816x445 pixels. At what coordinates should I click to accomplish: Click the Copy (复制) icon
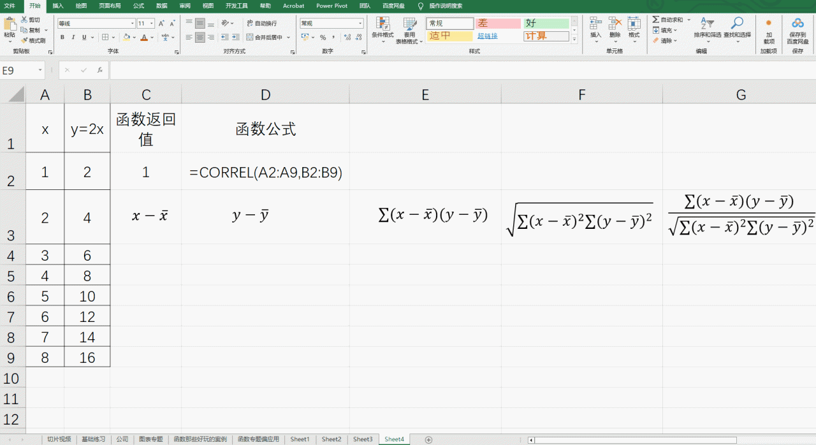[24, 30]
